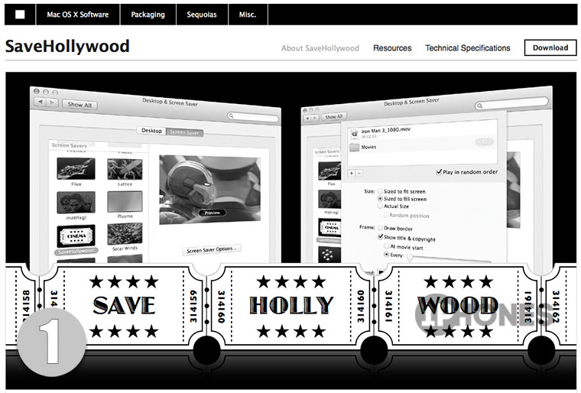
Task: Click Show All in left window
Action: click(x=80, y=105)
